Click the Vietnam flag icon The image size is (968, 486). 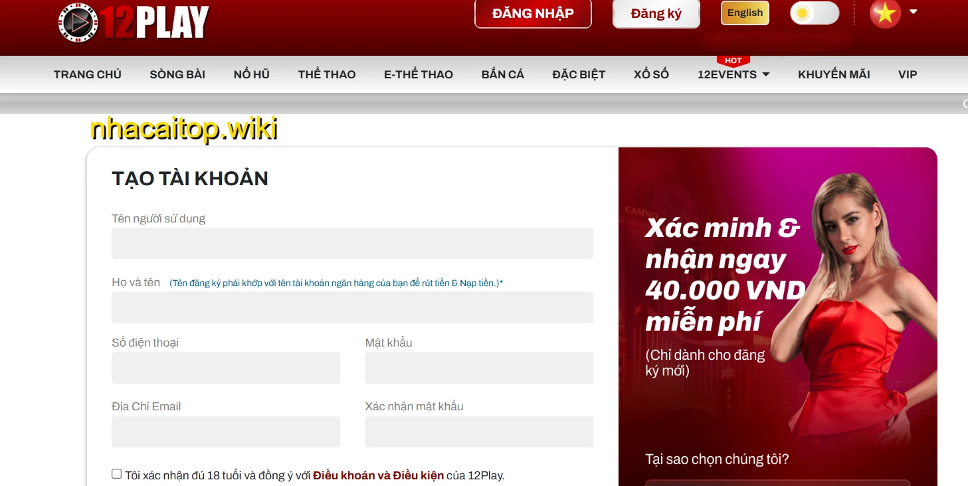[885, 13]
